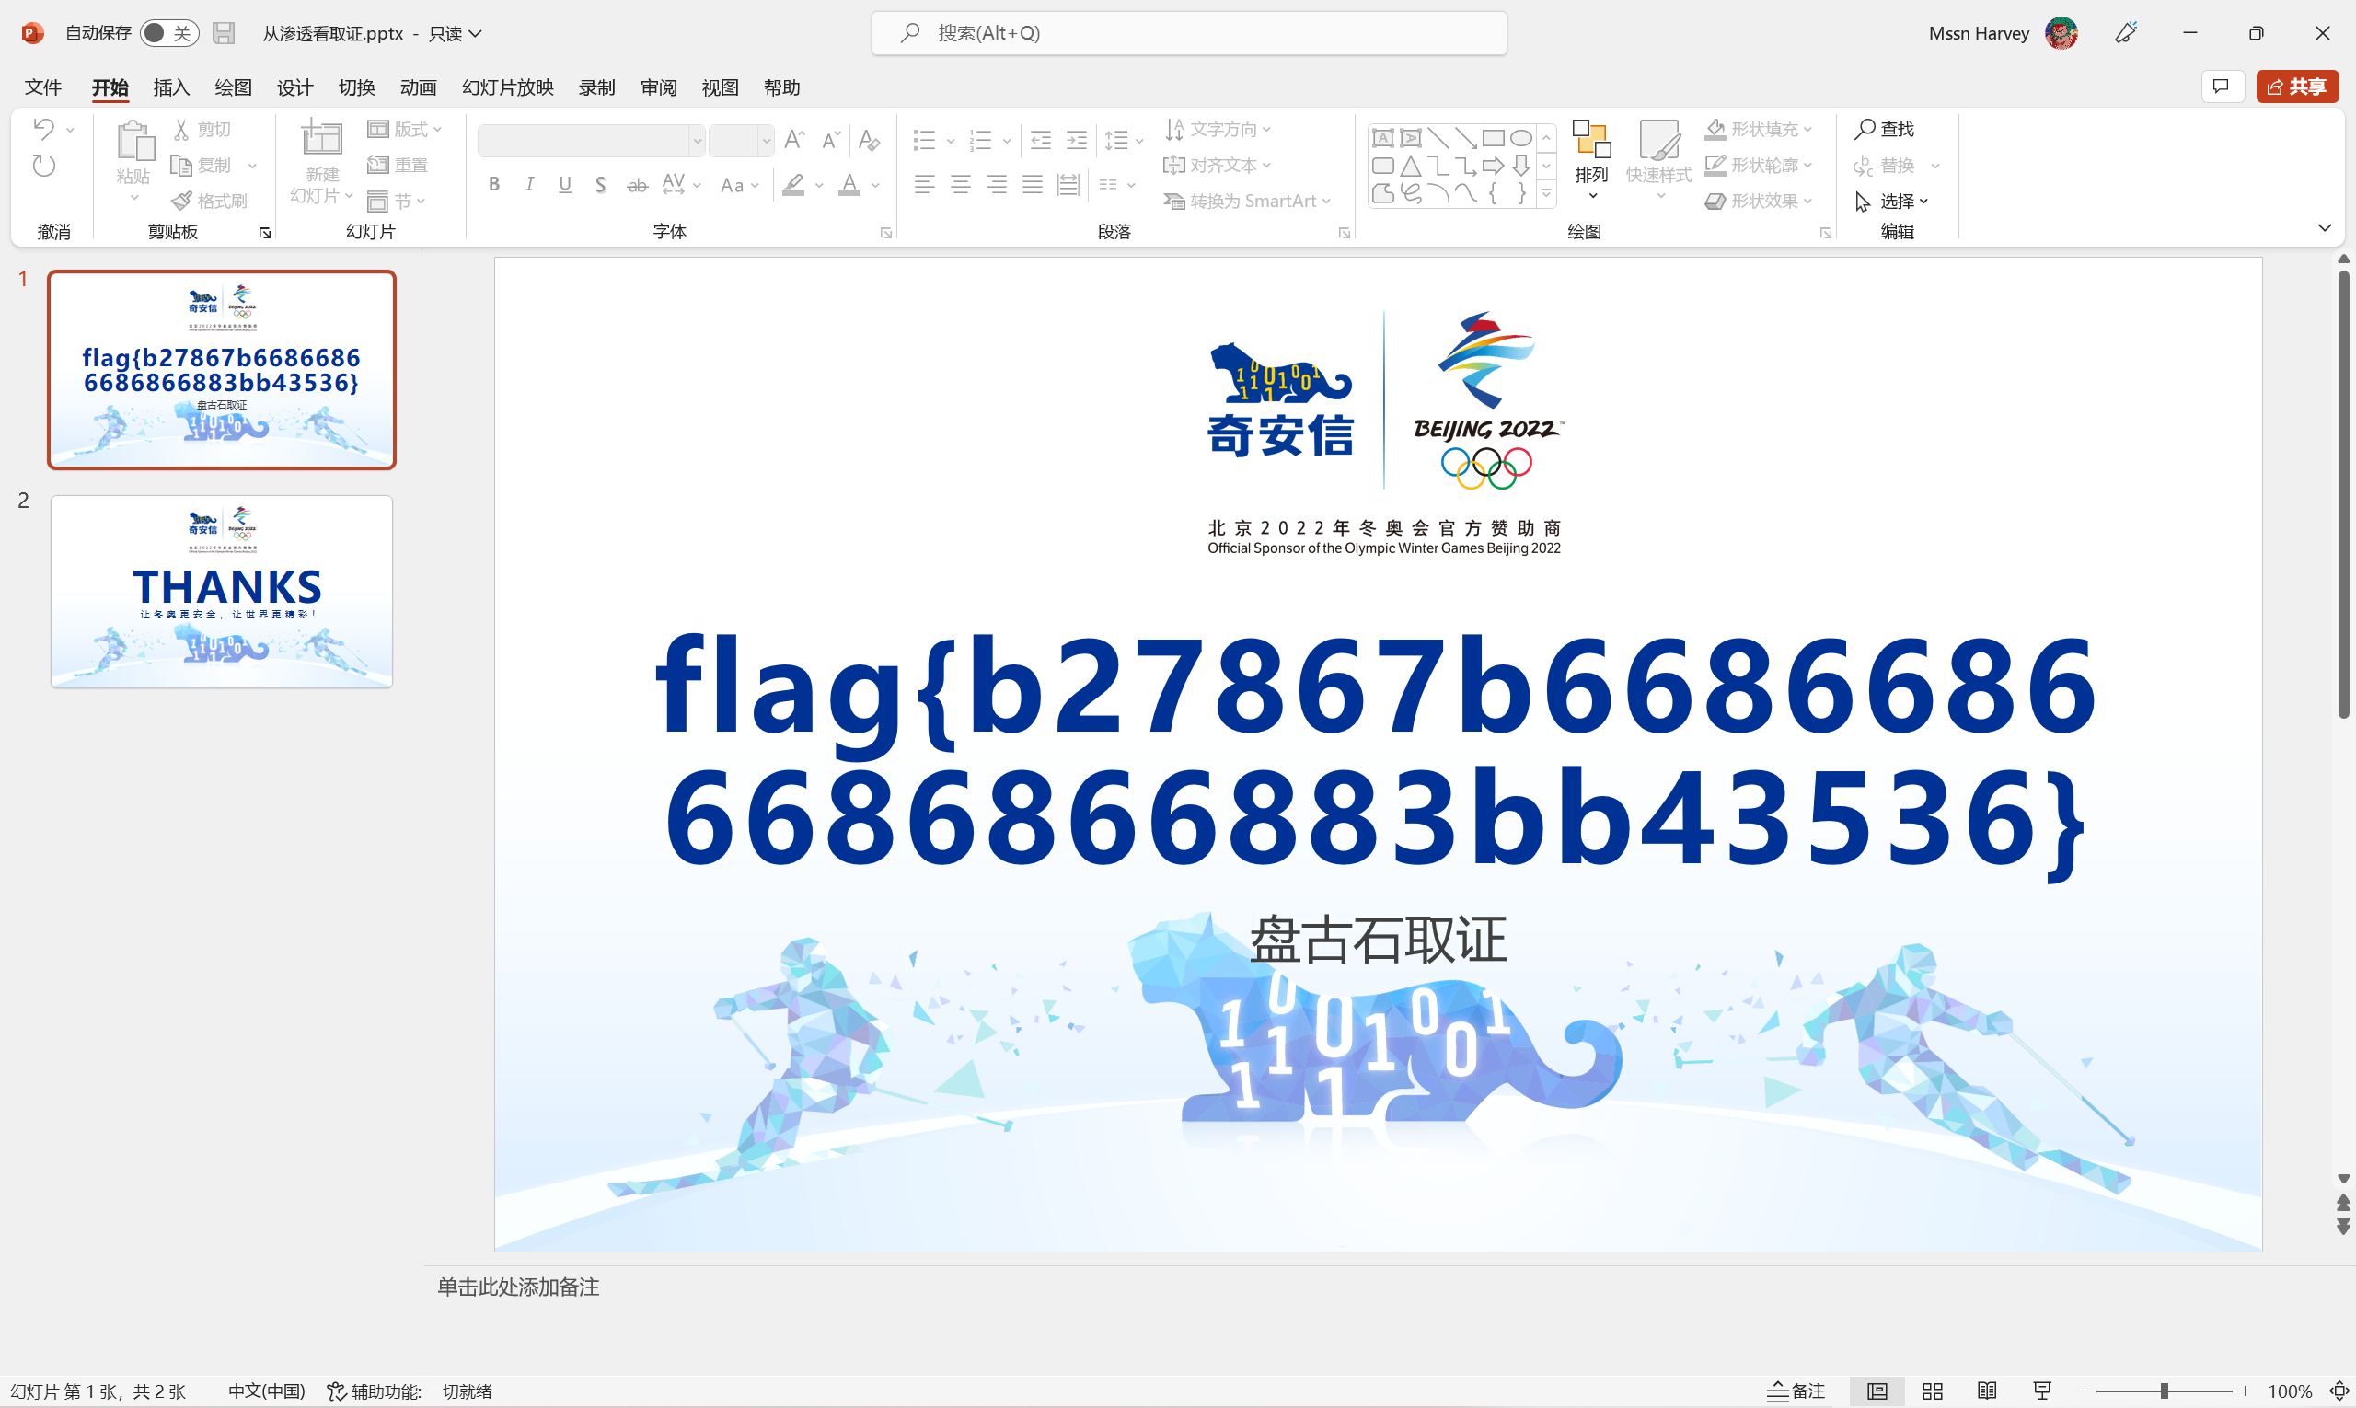Toggle the Notes pane in status bar

[x=1796, y=1391]
